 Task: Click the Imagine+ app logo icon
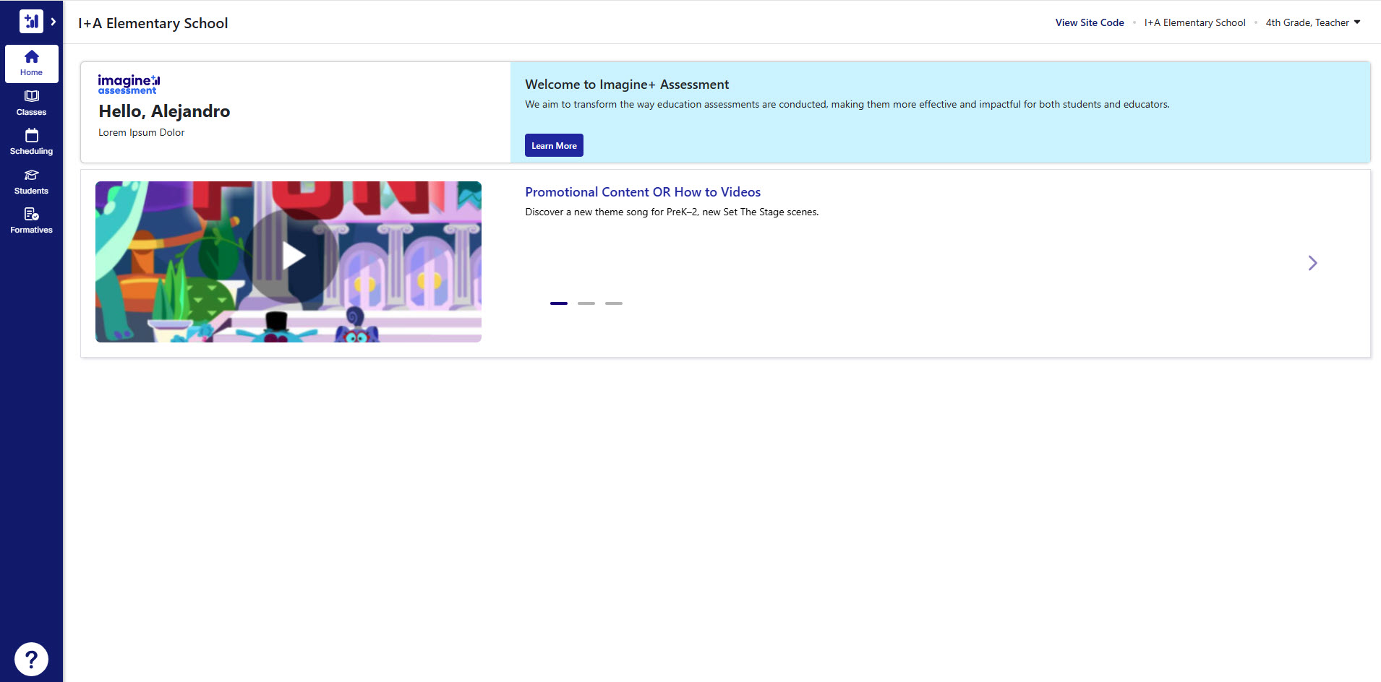tap(31, 22)
